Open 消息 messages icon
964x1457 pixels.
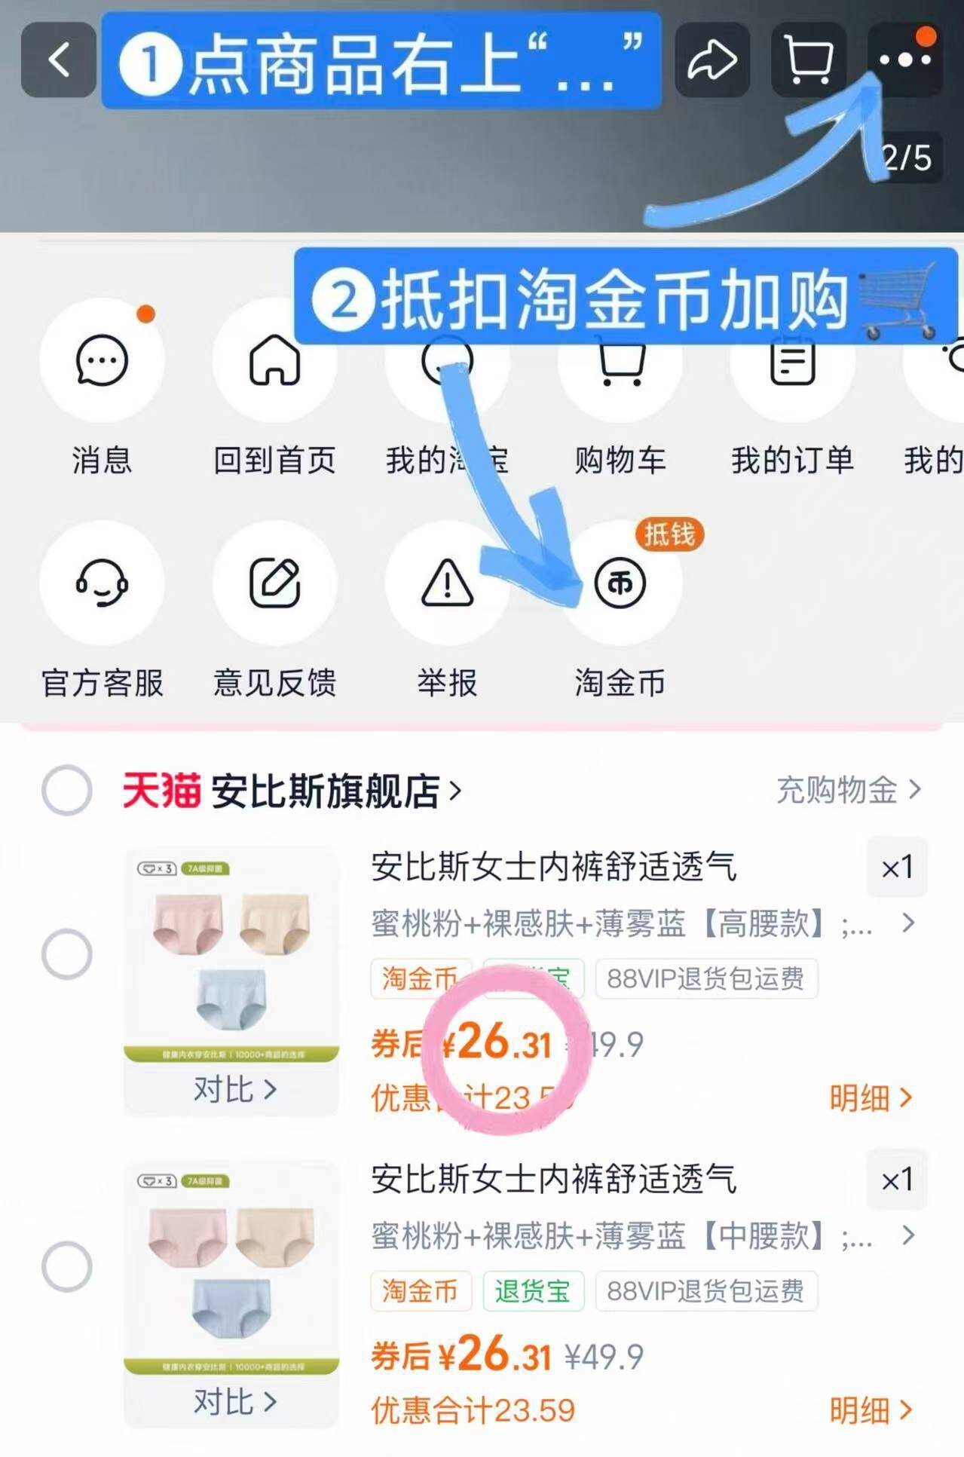pyautogui.click(x=102, y=360)
